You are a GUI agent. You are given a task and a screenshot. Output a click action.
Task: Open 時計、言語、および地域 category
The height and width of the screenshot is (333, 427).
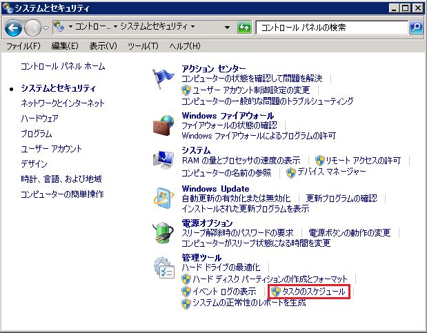pos(61,179)
